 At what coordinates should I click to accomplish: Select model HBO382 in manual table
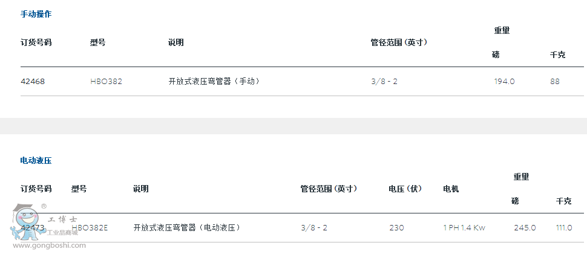click(x=106, y=81)
